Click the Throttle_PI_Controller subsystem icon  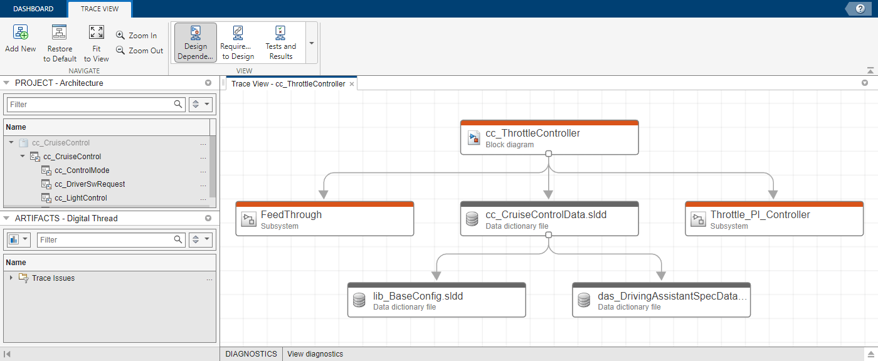coord(699,219)
